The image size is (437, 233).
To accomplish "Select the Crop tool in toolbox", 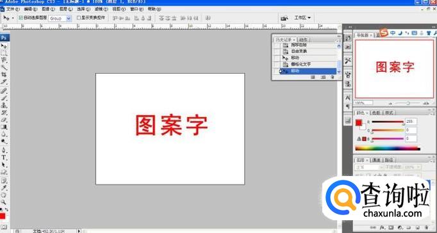I will pyautogui.click(x=4, y=75).
